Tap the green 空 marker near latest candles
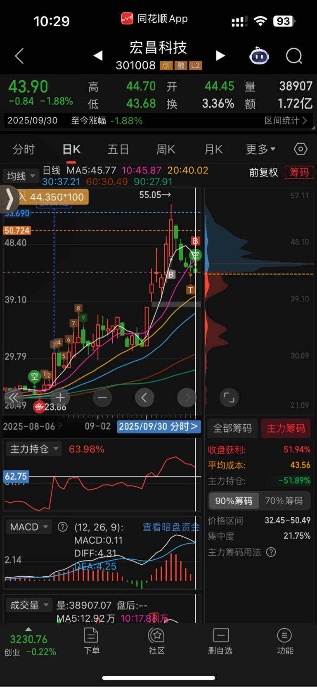Image resolution: width=317 pixels, height=687 pixels. (195, 255)
